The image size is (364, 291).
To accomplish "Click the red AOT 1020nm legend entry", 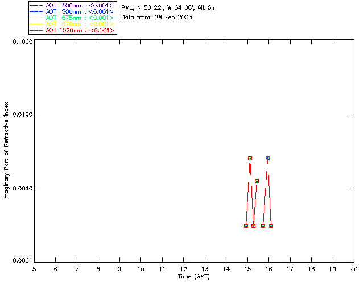I will pyautogui.click(x=72, y=30).
